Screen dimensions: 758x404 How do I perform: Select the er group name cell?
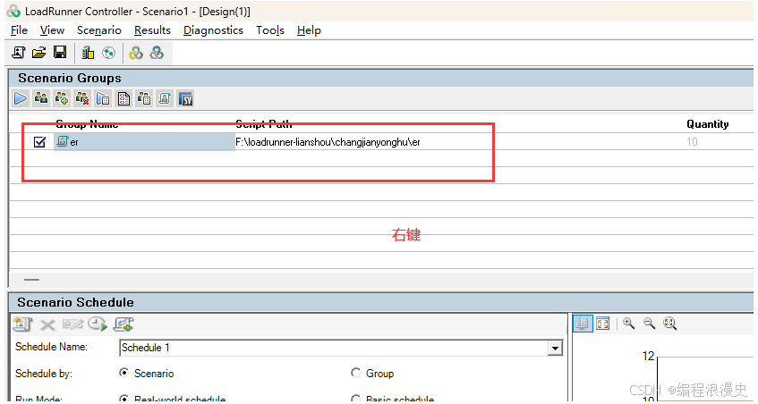pyautogui.click(x=144, y=142)
